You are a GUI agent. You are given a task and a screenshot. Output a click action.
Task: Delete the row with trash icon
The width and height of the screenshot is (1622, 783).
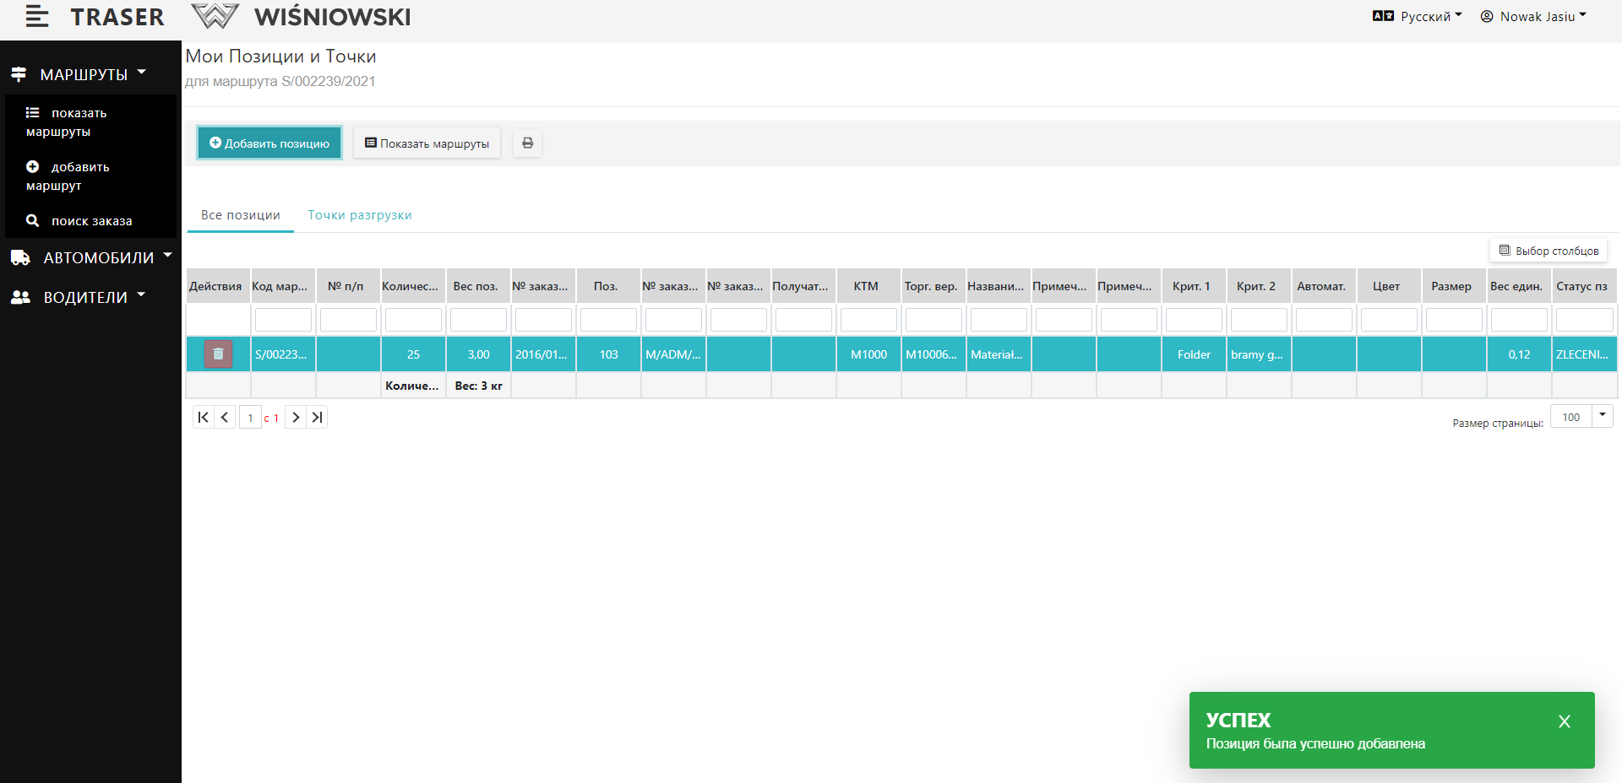point(218,354)
